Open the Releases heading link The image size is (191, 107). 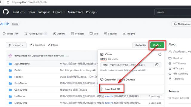click(x=174, y=91)
